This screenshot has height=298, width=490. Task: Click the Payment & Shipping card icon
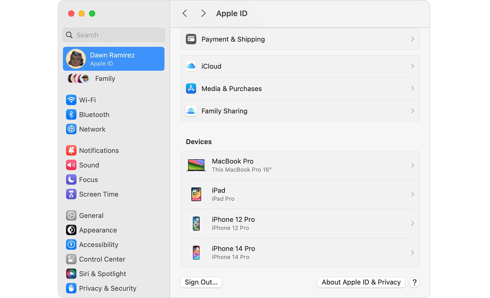pyautogui.click(x=191, y=39)
